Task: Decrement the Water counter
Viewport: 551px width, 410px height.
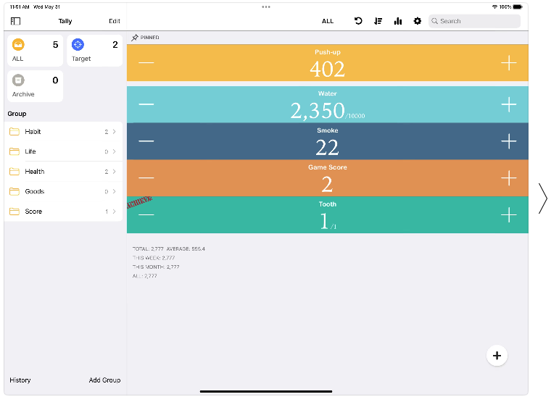Action: click(x=146, y=104)
